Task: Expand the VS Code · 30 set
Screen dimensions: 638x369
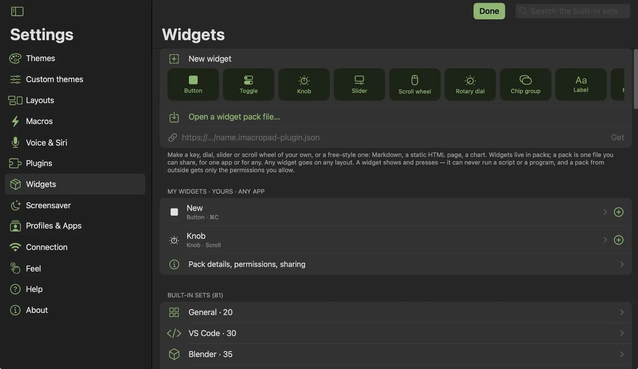Action: (x=396, y=333)
